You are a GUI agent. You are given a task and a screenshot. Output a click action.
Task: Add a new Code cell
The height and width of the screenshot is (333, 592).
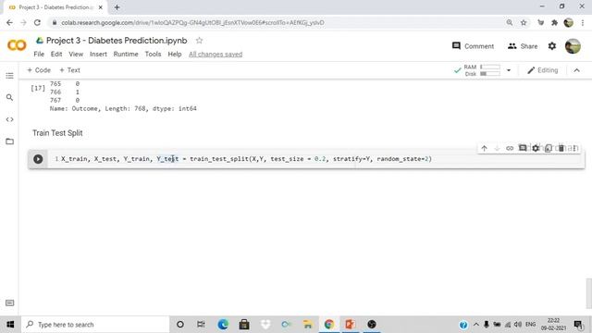click(39, 70)
